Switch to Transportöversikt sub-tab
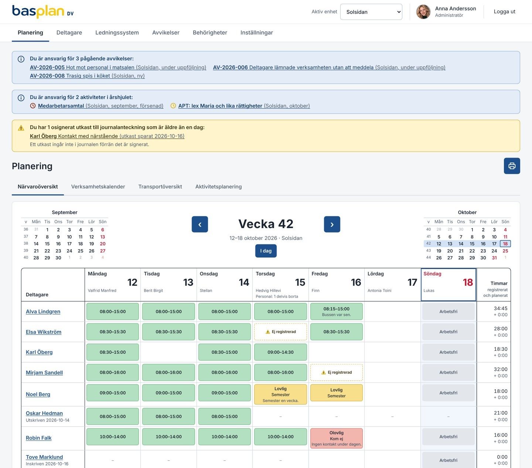This screenshot has width=532, height=468. coord(160,187)
